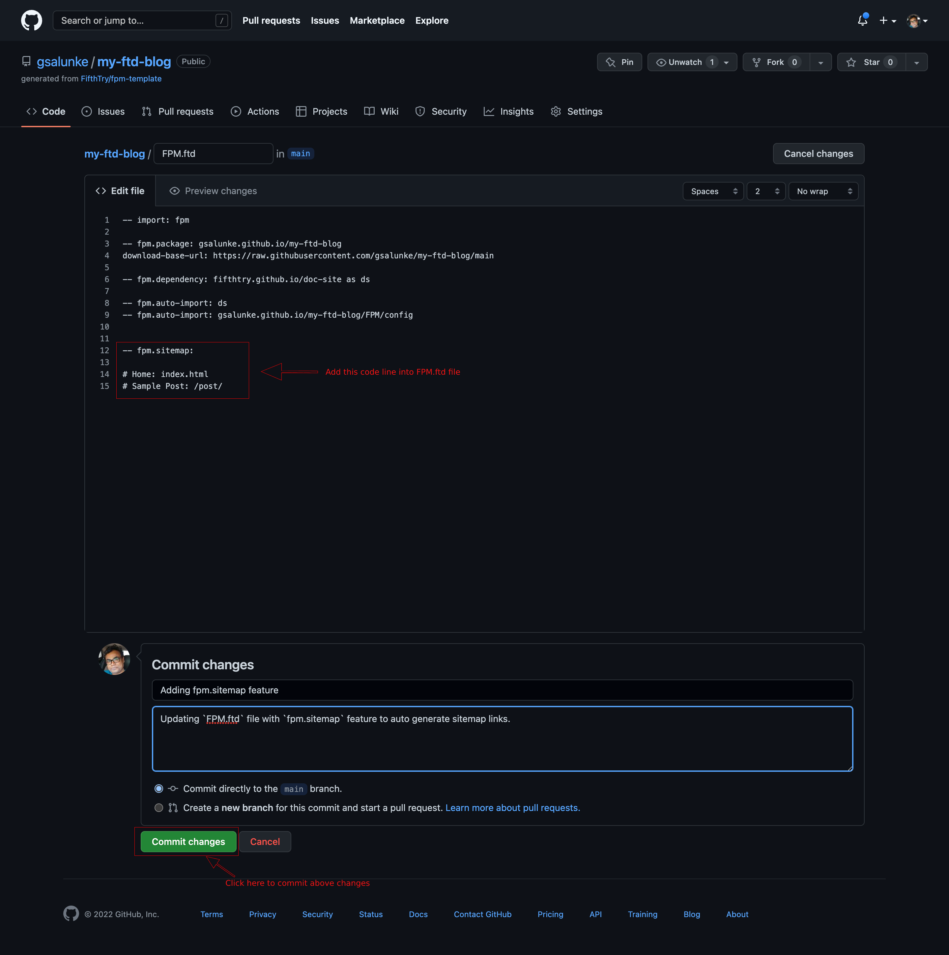Click footer GitHub logo icon

(71, 913)
